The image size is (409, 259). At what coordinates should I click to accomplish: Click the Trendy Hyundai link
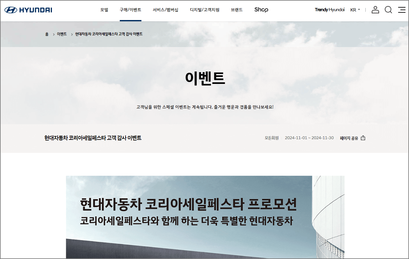pos(330,10)
